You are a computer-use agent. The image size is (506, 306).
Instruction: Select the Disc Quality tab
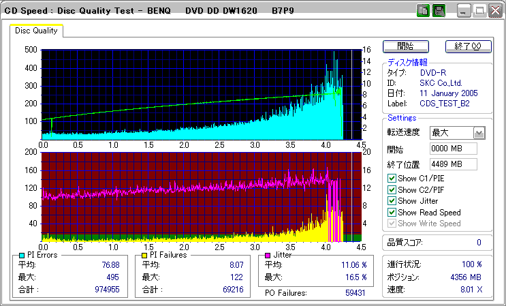point(36,31)
